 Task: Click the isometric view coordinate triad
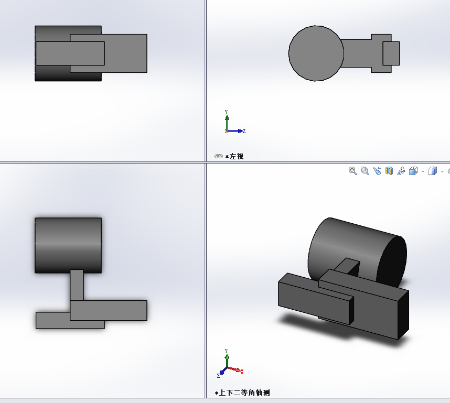pos(230,363)
